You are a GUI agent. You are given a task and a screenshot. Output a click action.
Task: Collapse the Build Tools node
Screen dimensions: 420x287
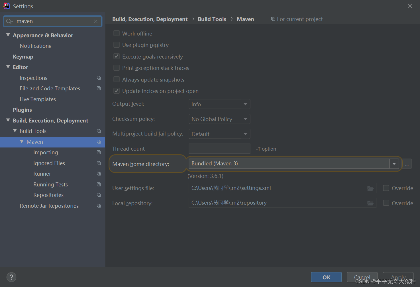(15, 131)
